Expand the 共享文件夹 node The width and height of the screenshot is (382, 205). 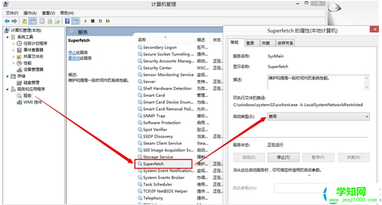14,57
